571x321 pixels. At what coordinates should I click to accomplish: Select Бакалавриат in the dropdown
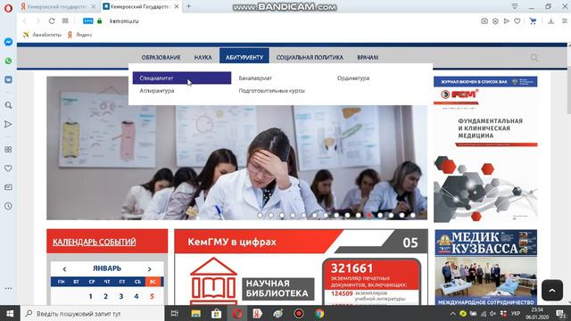click(255, 78)
